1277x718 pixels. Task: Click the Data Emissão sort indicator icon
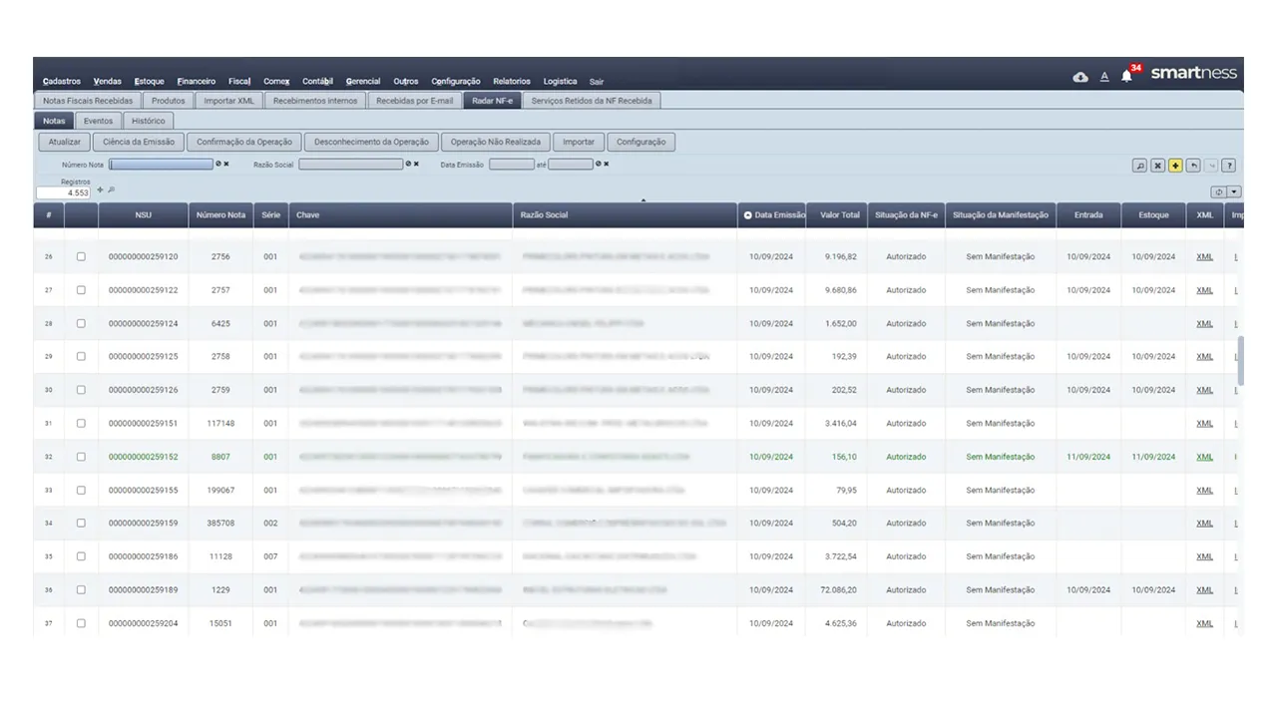(748, 215)
